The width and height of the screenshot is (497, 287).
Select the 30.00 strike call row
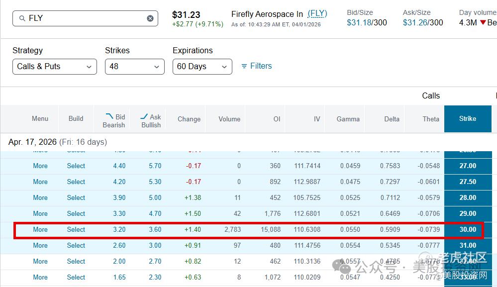point(76,229)
